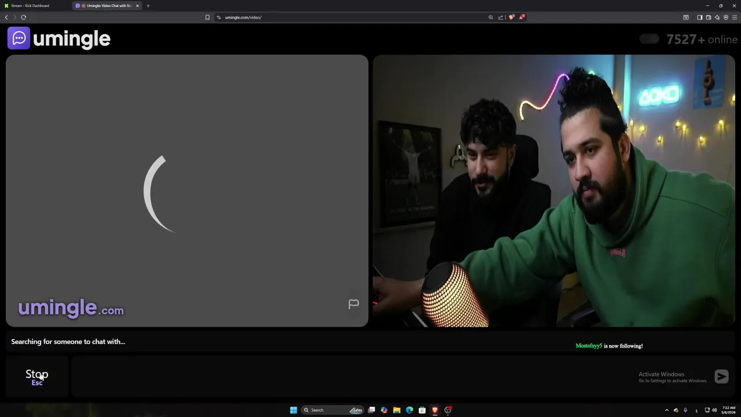Open Microsoft Edge from the taskbar
Viewport: 741px width, 417px height.
[409, 410]
